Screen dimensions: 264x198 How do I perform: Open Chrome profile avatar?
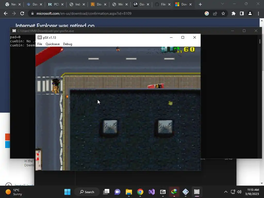[250, 13]
